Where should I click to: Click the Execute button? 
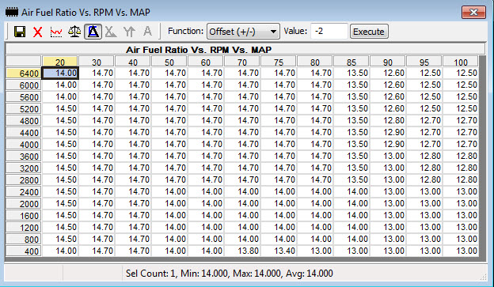(x=369, y=32)
